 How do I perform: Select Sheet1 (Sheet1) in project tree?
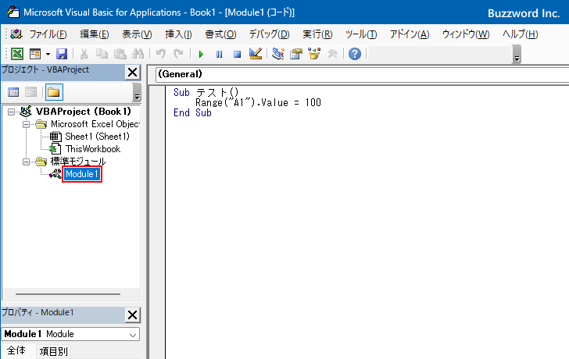click(97, 137)
